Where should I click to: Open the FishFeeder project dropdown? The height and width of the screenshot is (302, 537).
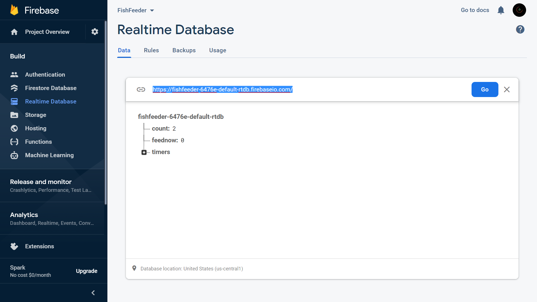pos(136,10)
